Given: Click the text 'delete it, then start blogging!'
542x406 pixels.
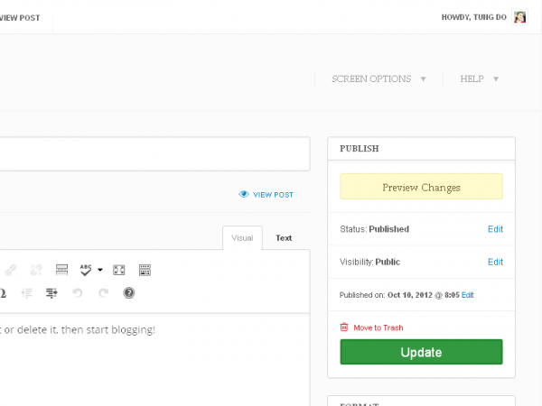Looking at the screenshot, I should [86, 329].
